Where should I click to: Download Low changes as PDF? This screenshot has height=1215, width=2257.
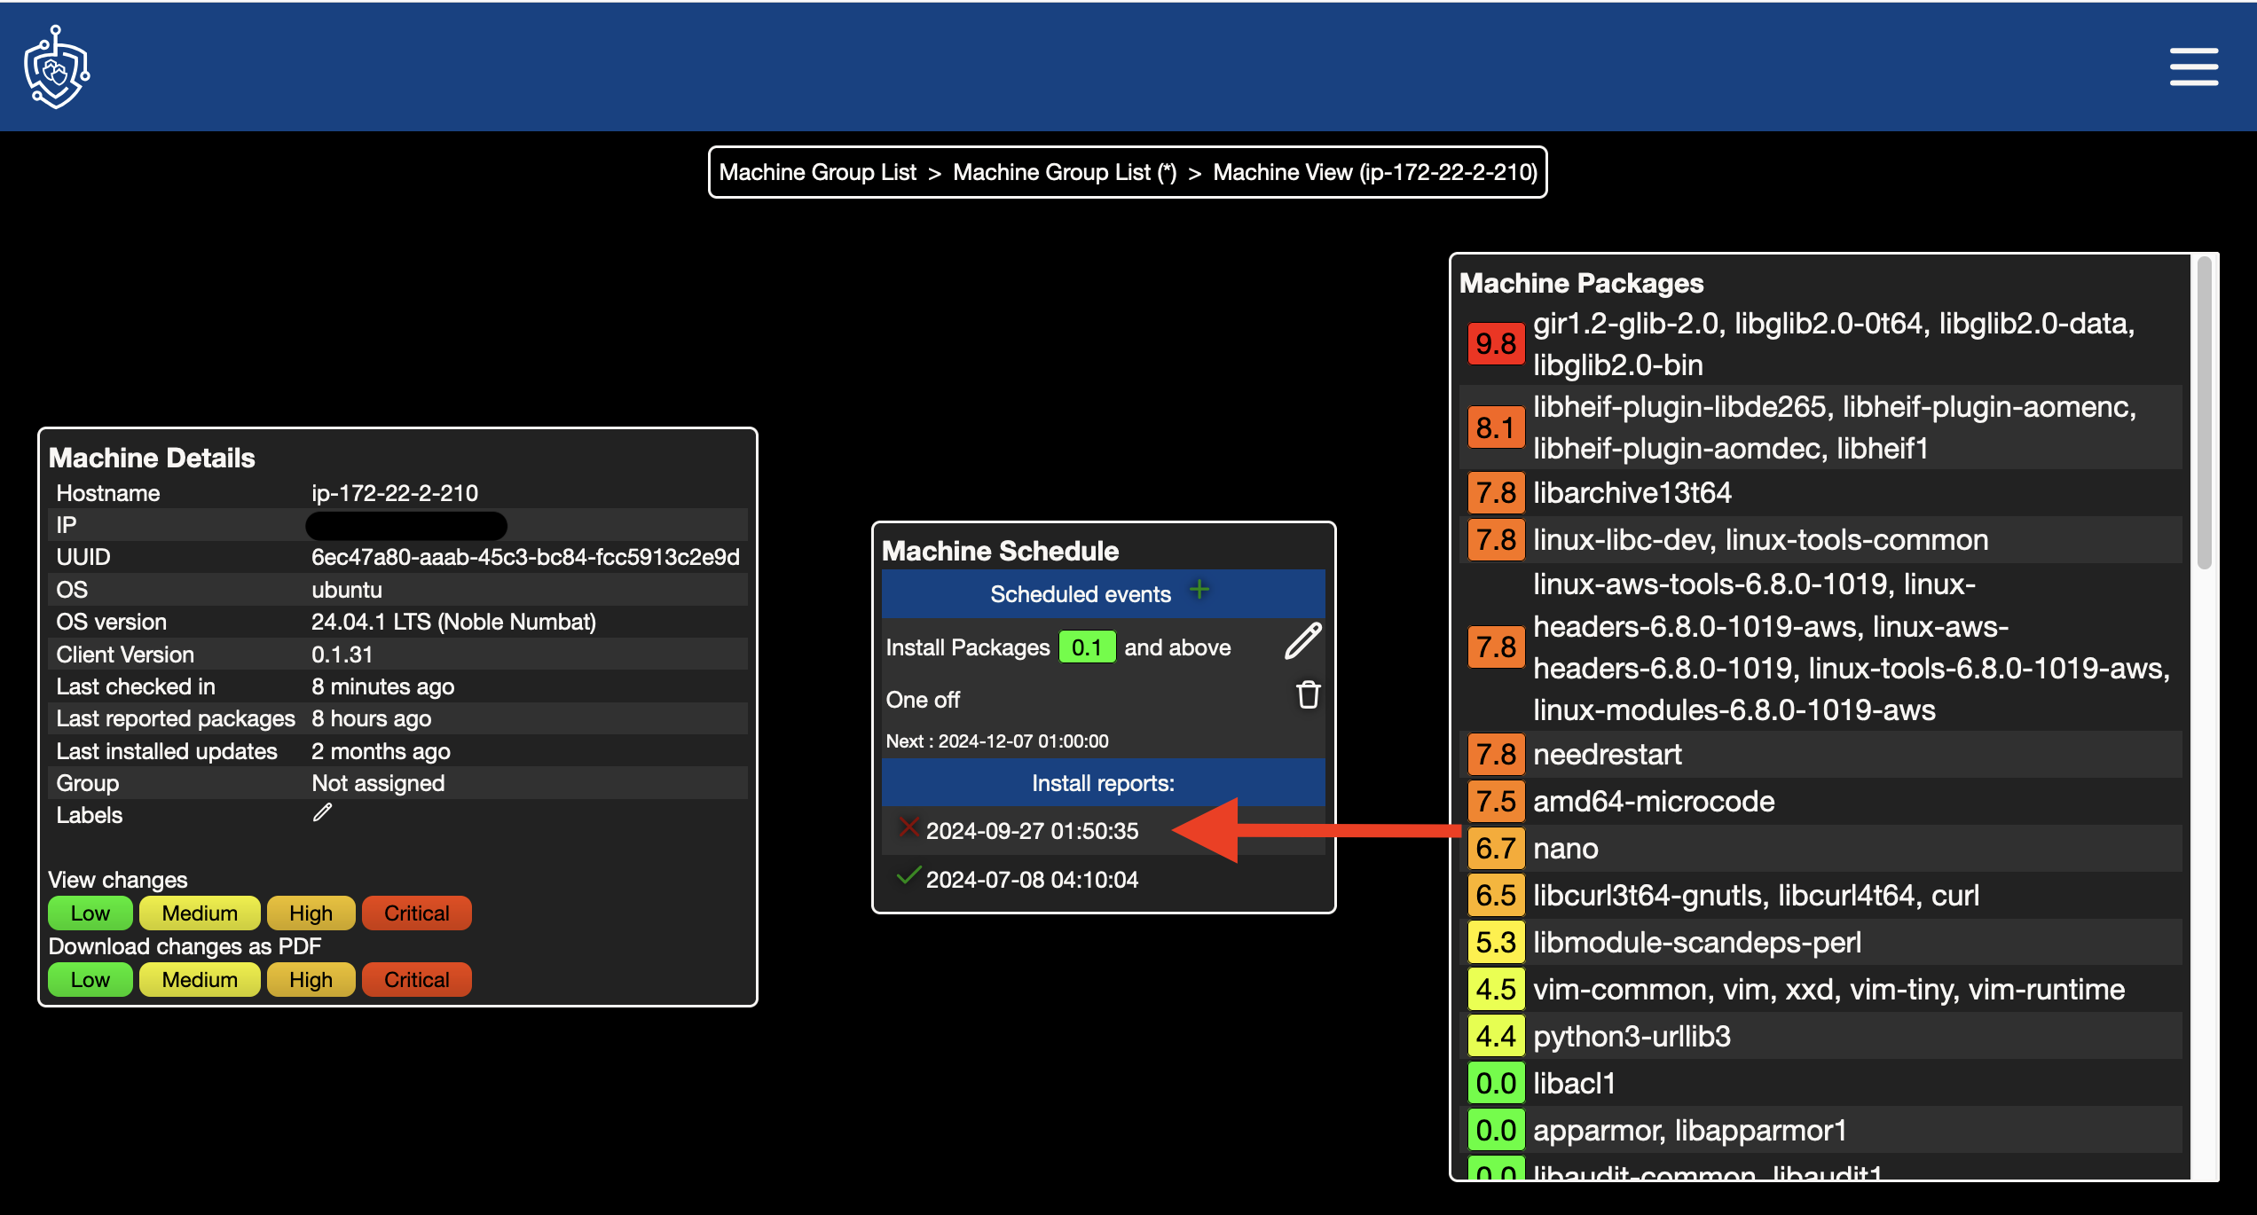click(90, 980)
